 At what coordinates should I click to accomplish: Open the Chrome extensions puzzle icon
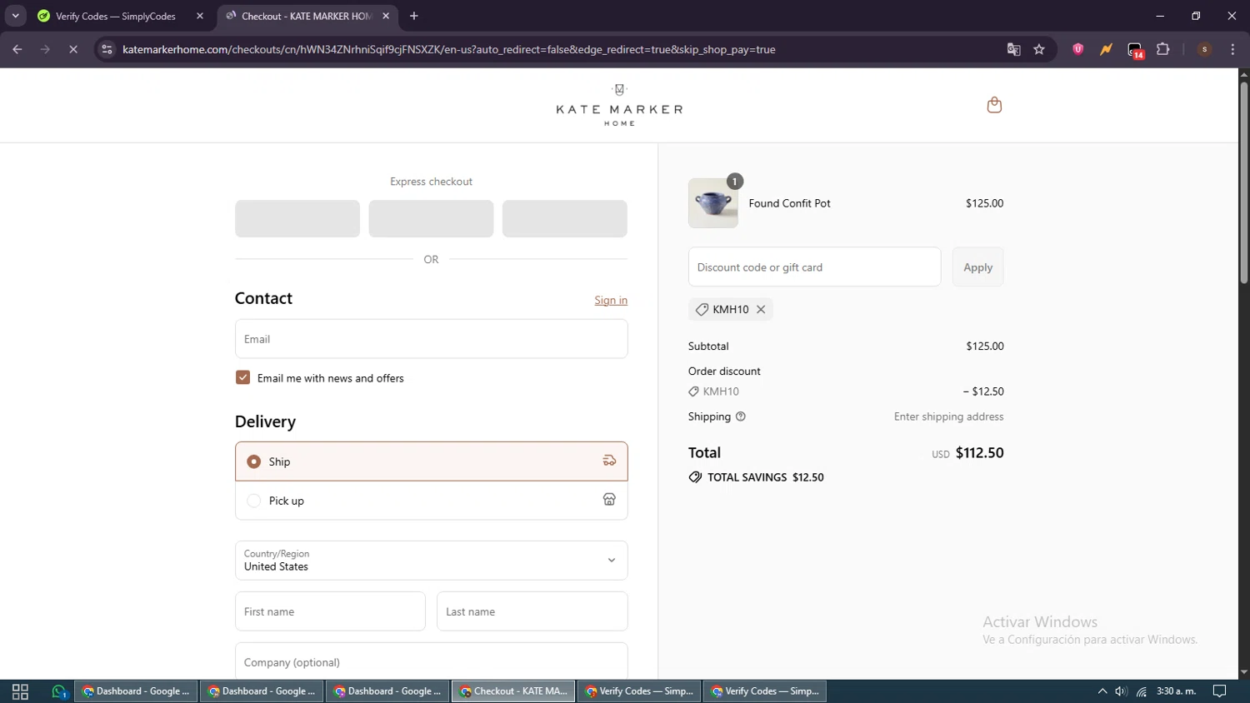(1163, 49)
